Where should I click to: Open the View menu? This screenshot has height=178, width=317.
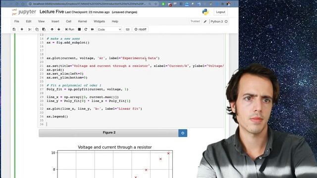point(41,21)
